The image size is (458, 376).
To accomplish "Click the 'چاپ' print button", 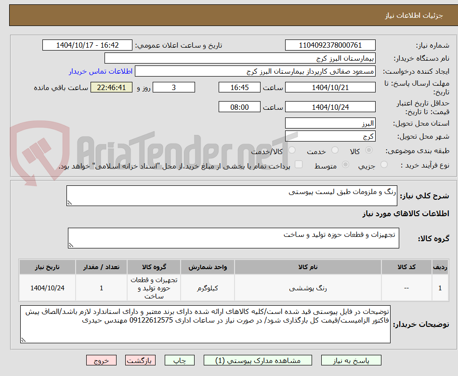I will pos(179,360).
